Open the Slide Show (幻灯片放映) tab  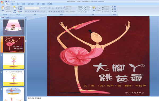click(x=31, y=4)
